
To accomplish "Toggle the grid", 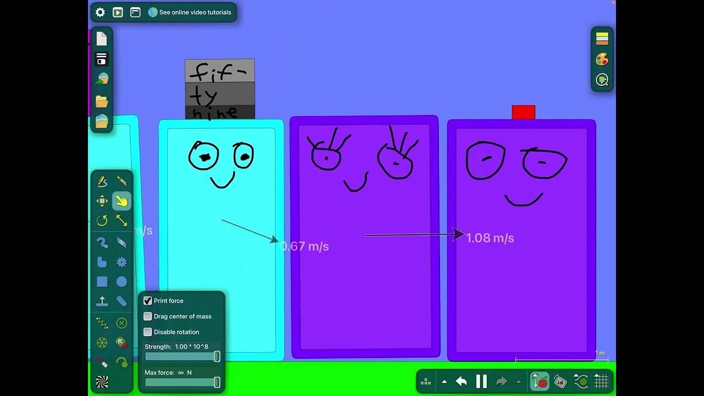I will (x=601, y=381).
